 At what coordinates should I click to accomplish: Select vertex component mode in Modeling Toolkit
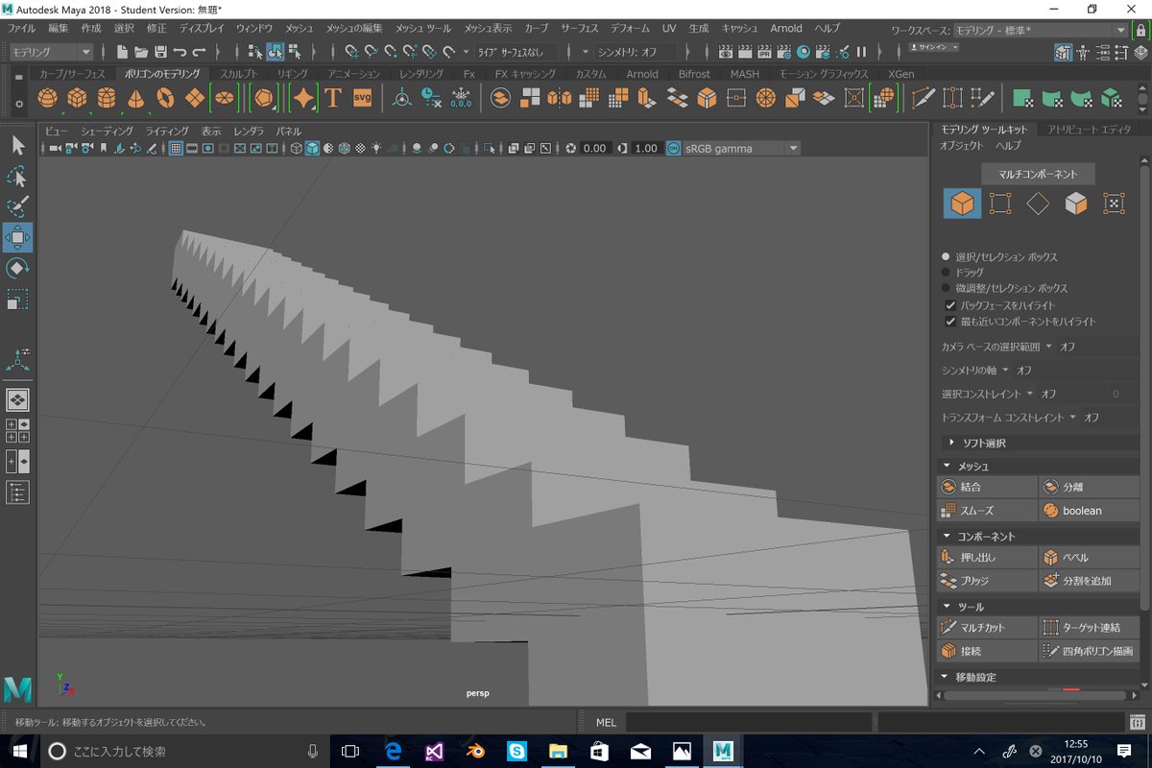click(1000, 204)
